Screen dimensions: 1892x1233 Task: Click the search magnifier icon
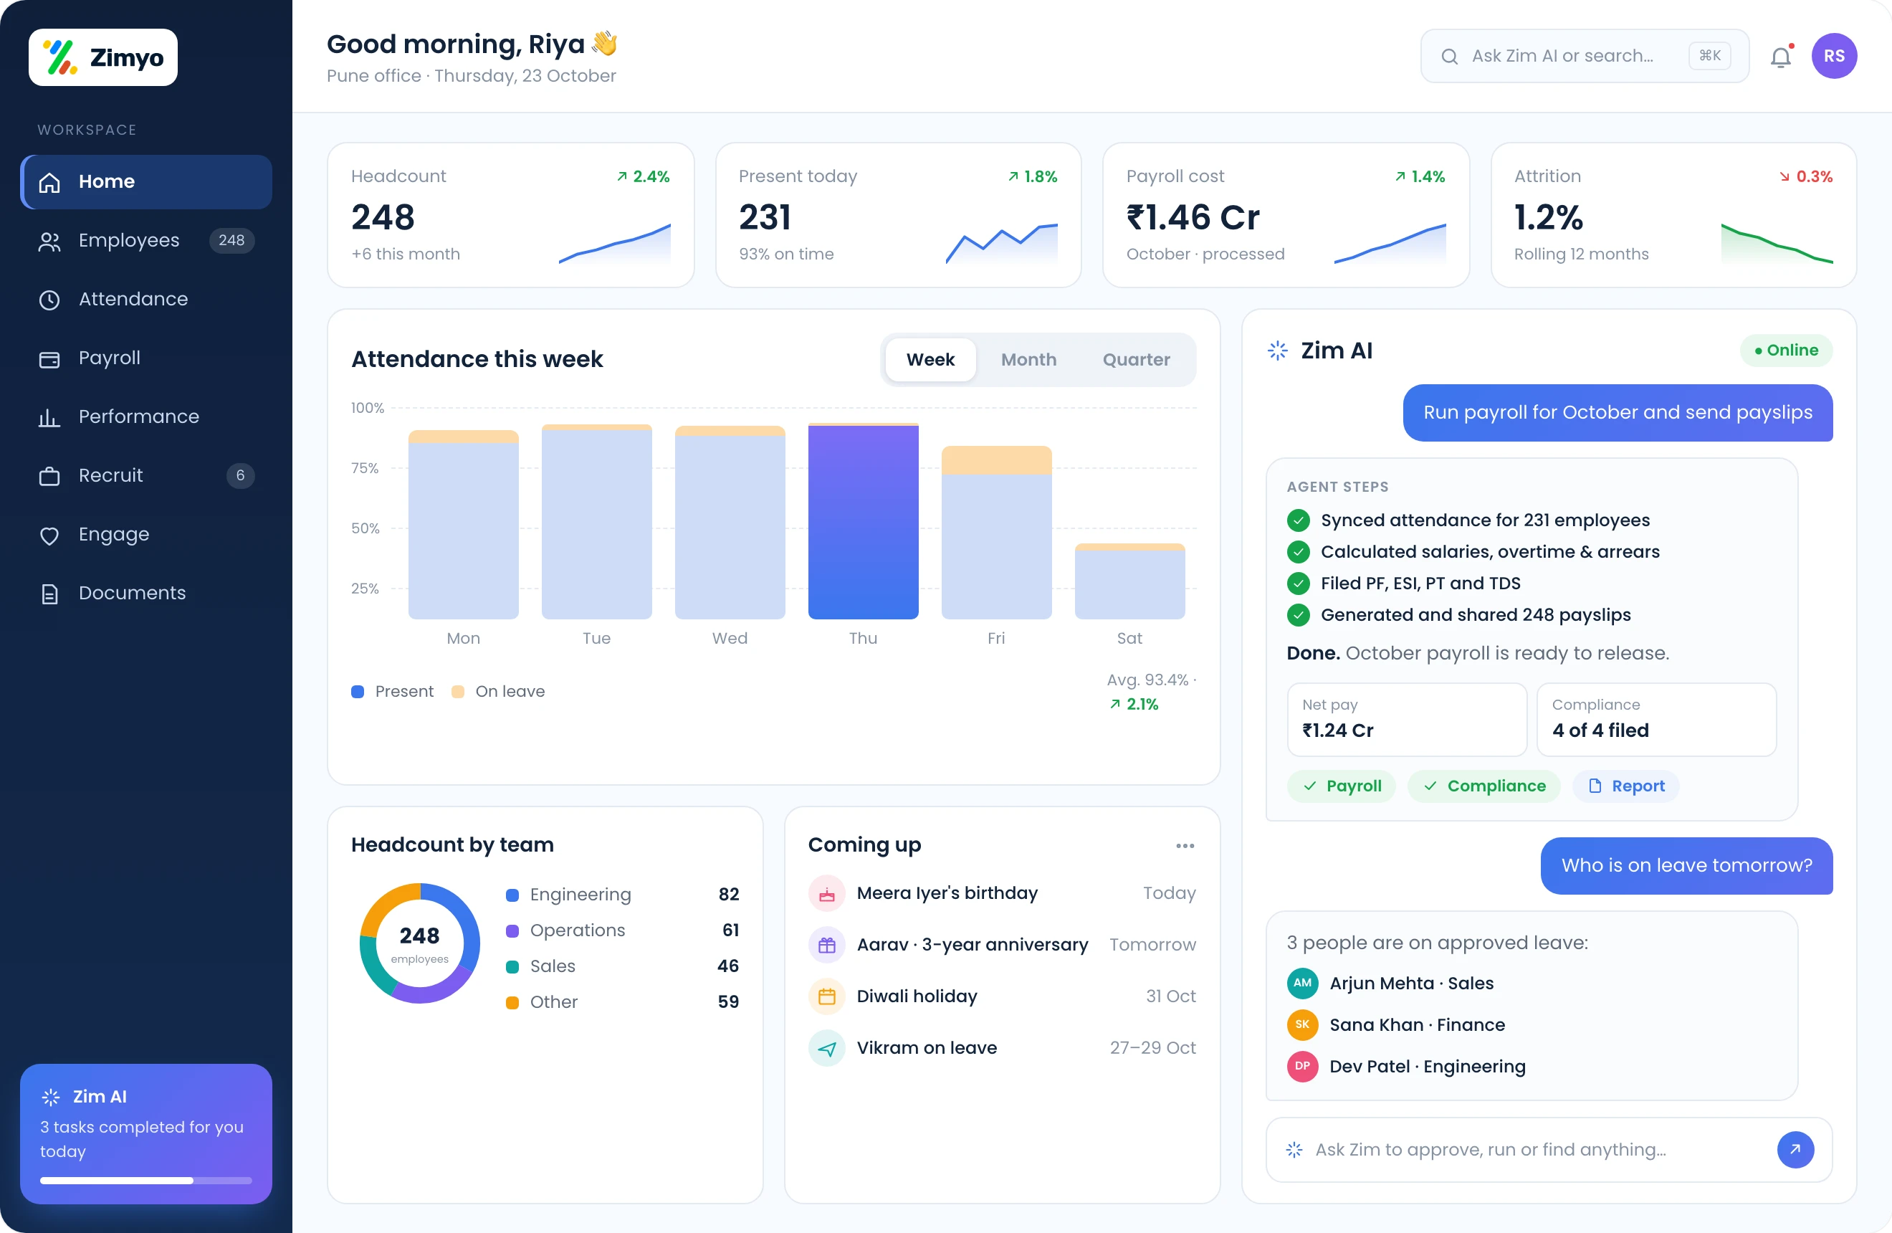1449,57
